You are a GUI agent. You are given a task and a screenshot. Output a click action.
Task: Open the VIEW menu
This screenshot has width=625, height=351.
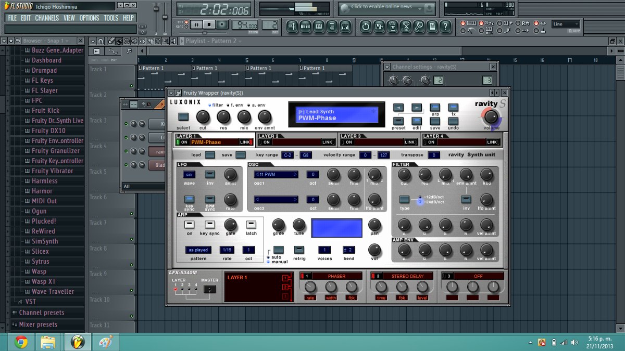coord(69,18)
